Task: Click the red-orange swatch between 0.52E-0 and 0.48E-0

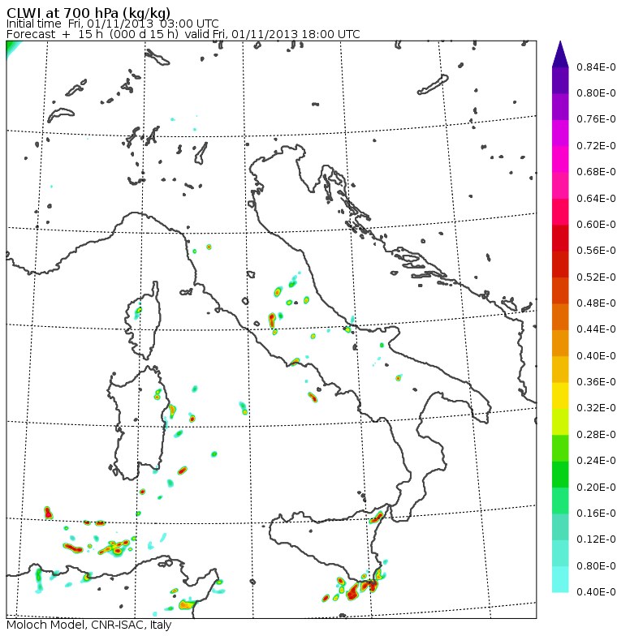Action: (560, 290)
